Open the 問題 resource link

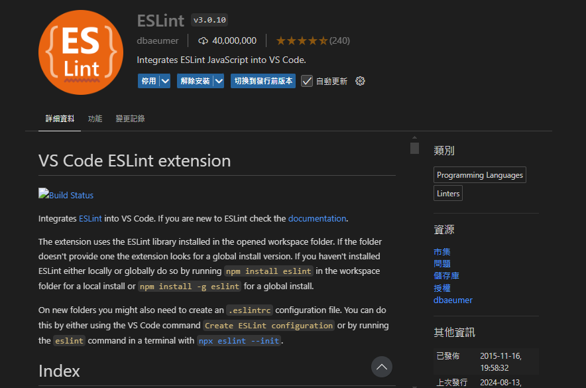(x=441, y=264)
